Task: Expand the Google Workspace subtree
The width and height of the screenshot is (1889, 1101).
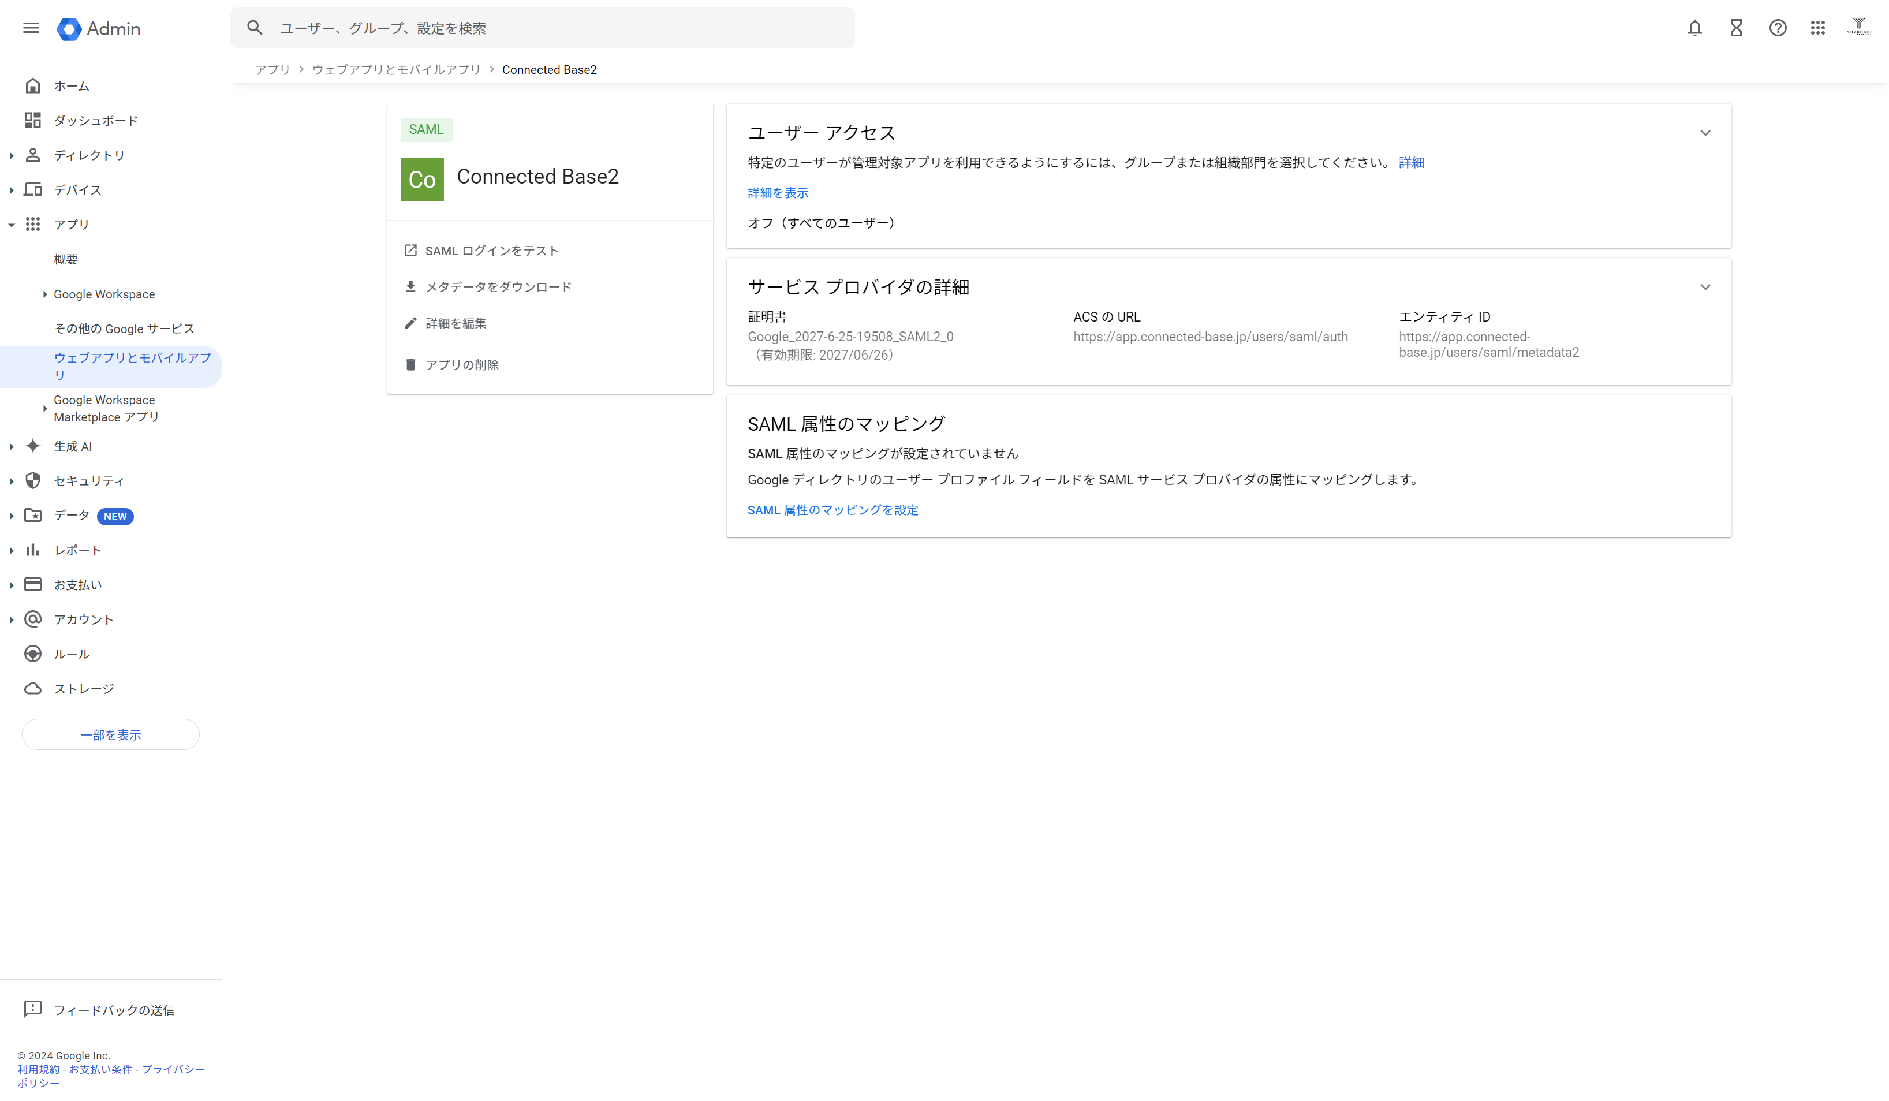Action: [45, 294]
